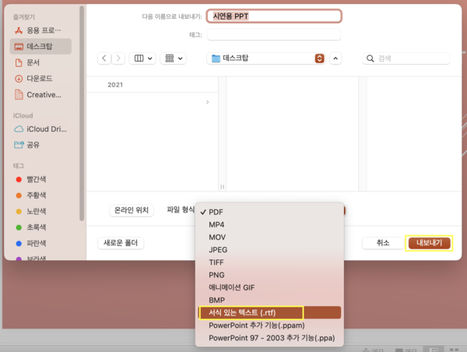Screen dimensions: 467x352
Task: Choose PowerPoint Add-in (.ppam) format
Action: [269, 326]
